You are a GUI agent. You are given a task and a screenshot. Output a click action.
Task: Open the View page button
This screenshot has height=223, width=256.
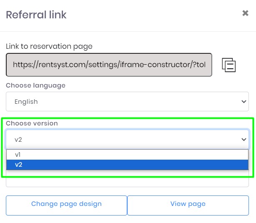188,204
